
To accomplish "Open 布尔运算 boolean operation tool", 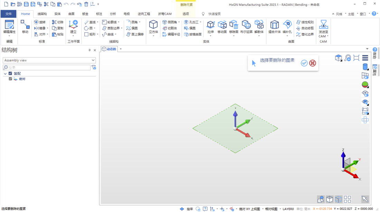I will [246, 27].
